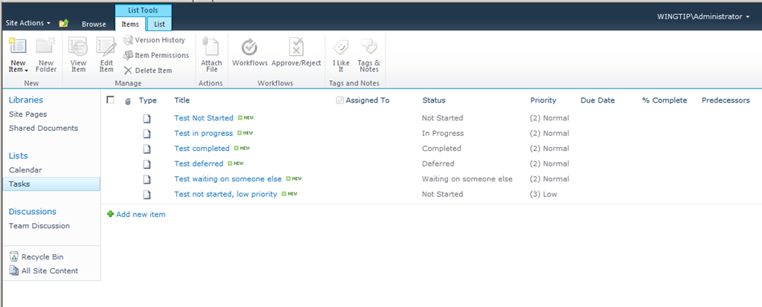Sort by the Title column header
The width and height of the screenshot is (762, 307).
(182, 100)
